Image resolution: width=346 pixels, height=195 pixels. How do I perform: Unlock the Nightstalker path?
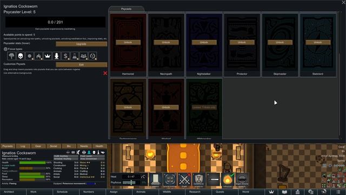pyautogui.click(x=204, y=42)
